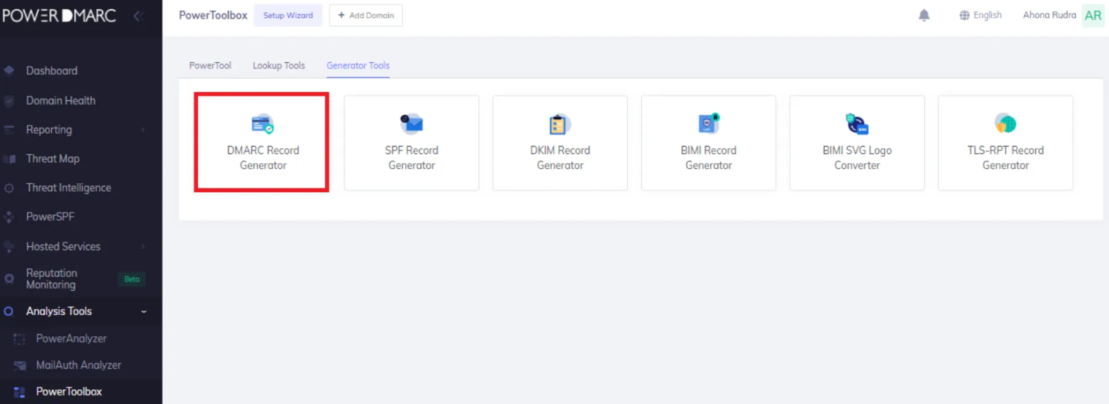Go to Dashboard in the sidebar
This screenshot has width=1109, height=404.
coord(52,71)
